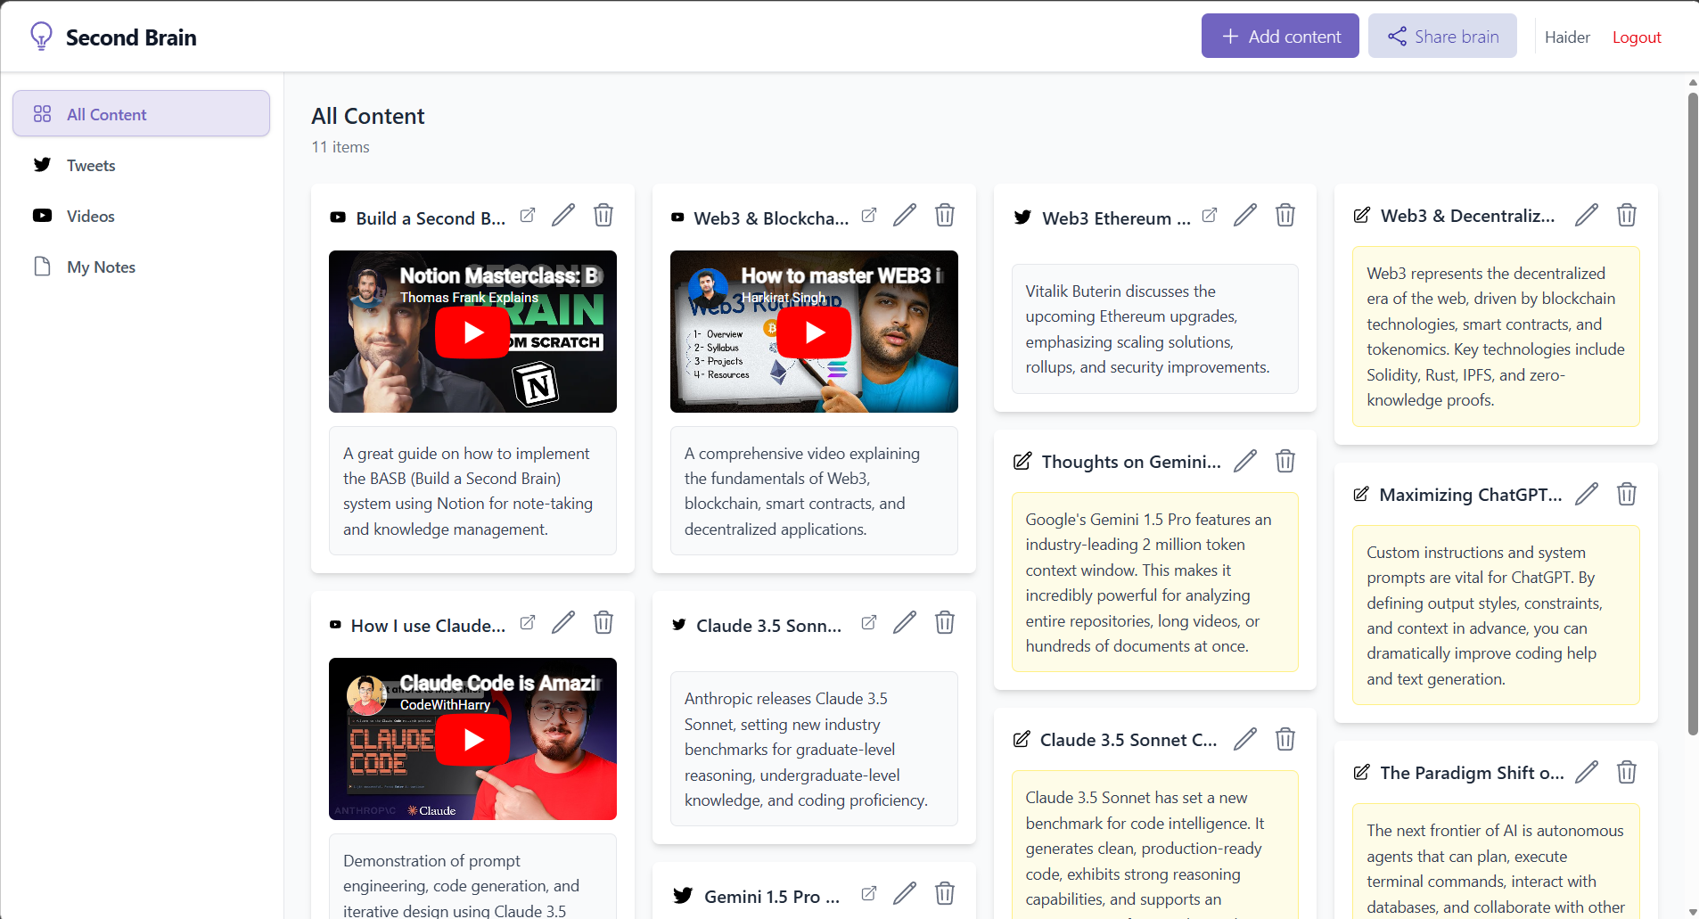Edit the Build a Second B... card
Screen dimensions: 1699x919
click(x=563, y=215)
